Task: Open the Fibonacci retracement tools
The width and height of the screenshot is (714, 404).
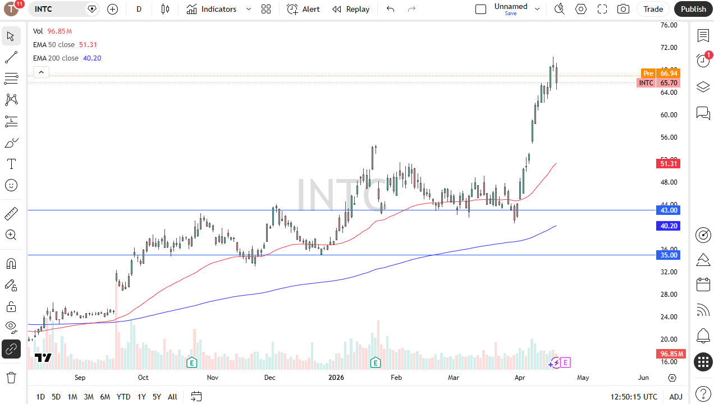Action: pyautogui.click(x=11, y=79)
